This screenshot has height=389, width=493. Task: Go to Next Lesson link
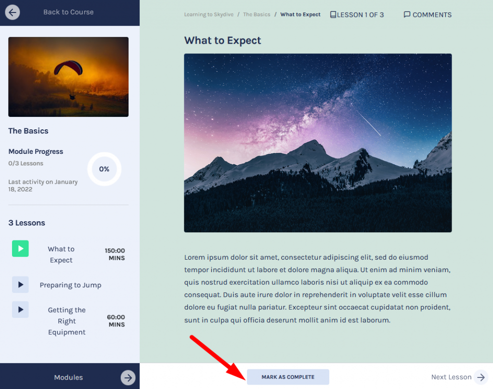[x=451, y=377]
